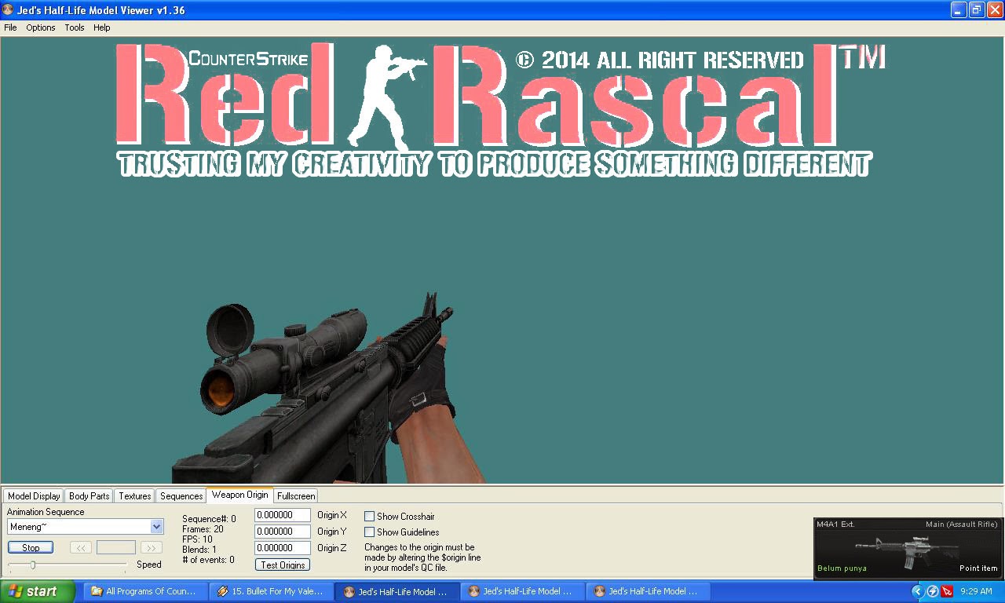
Task: Click the Test Origins button
Action: 283,565
